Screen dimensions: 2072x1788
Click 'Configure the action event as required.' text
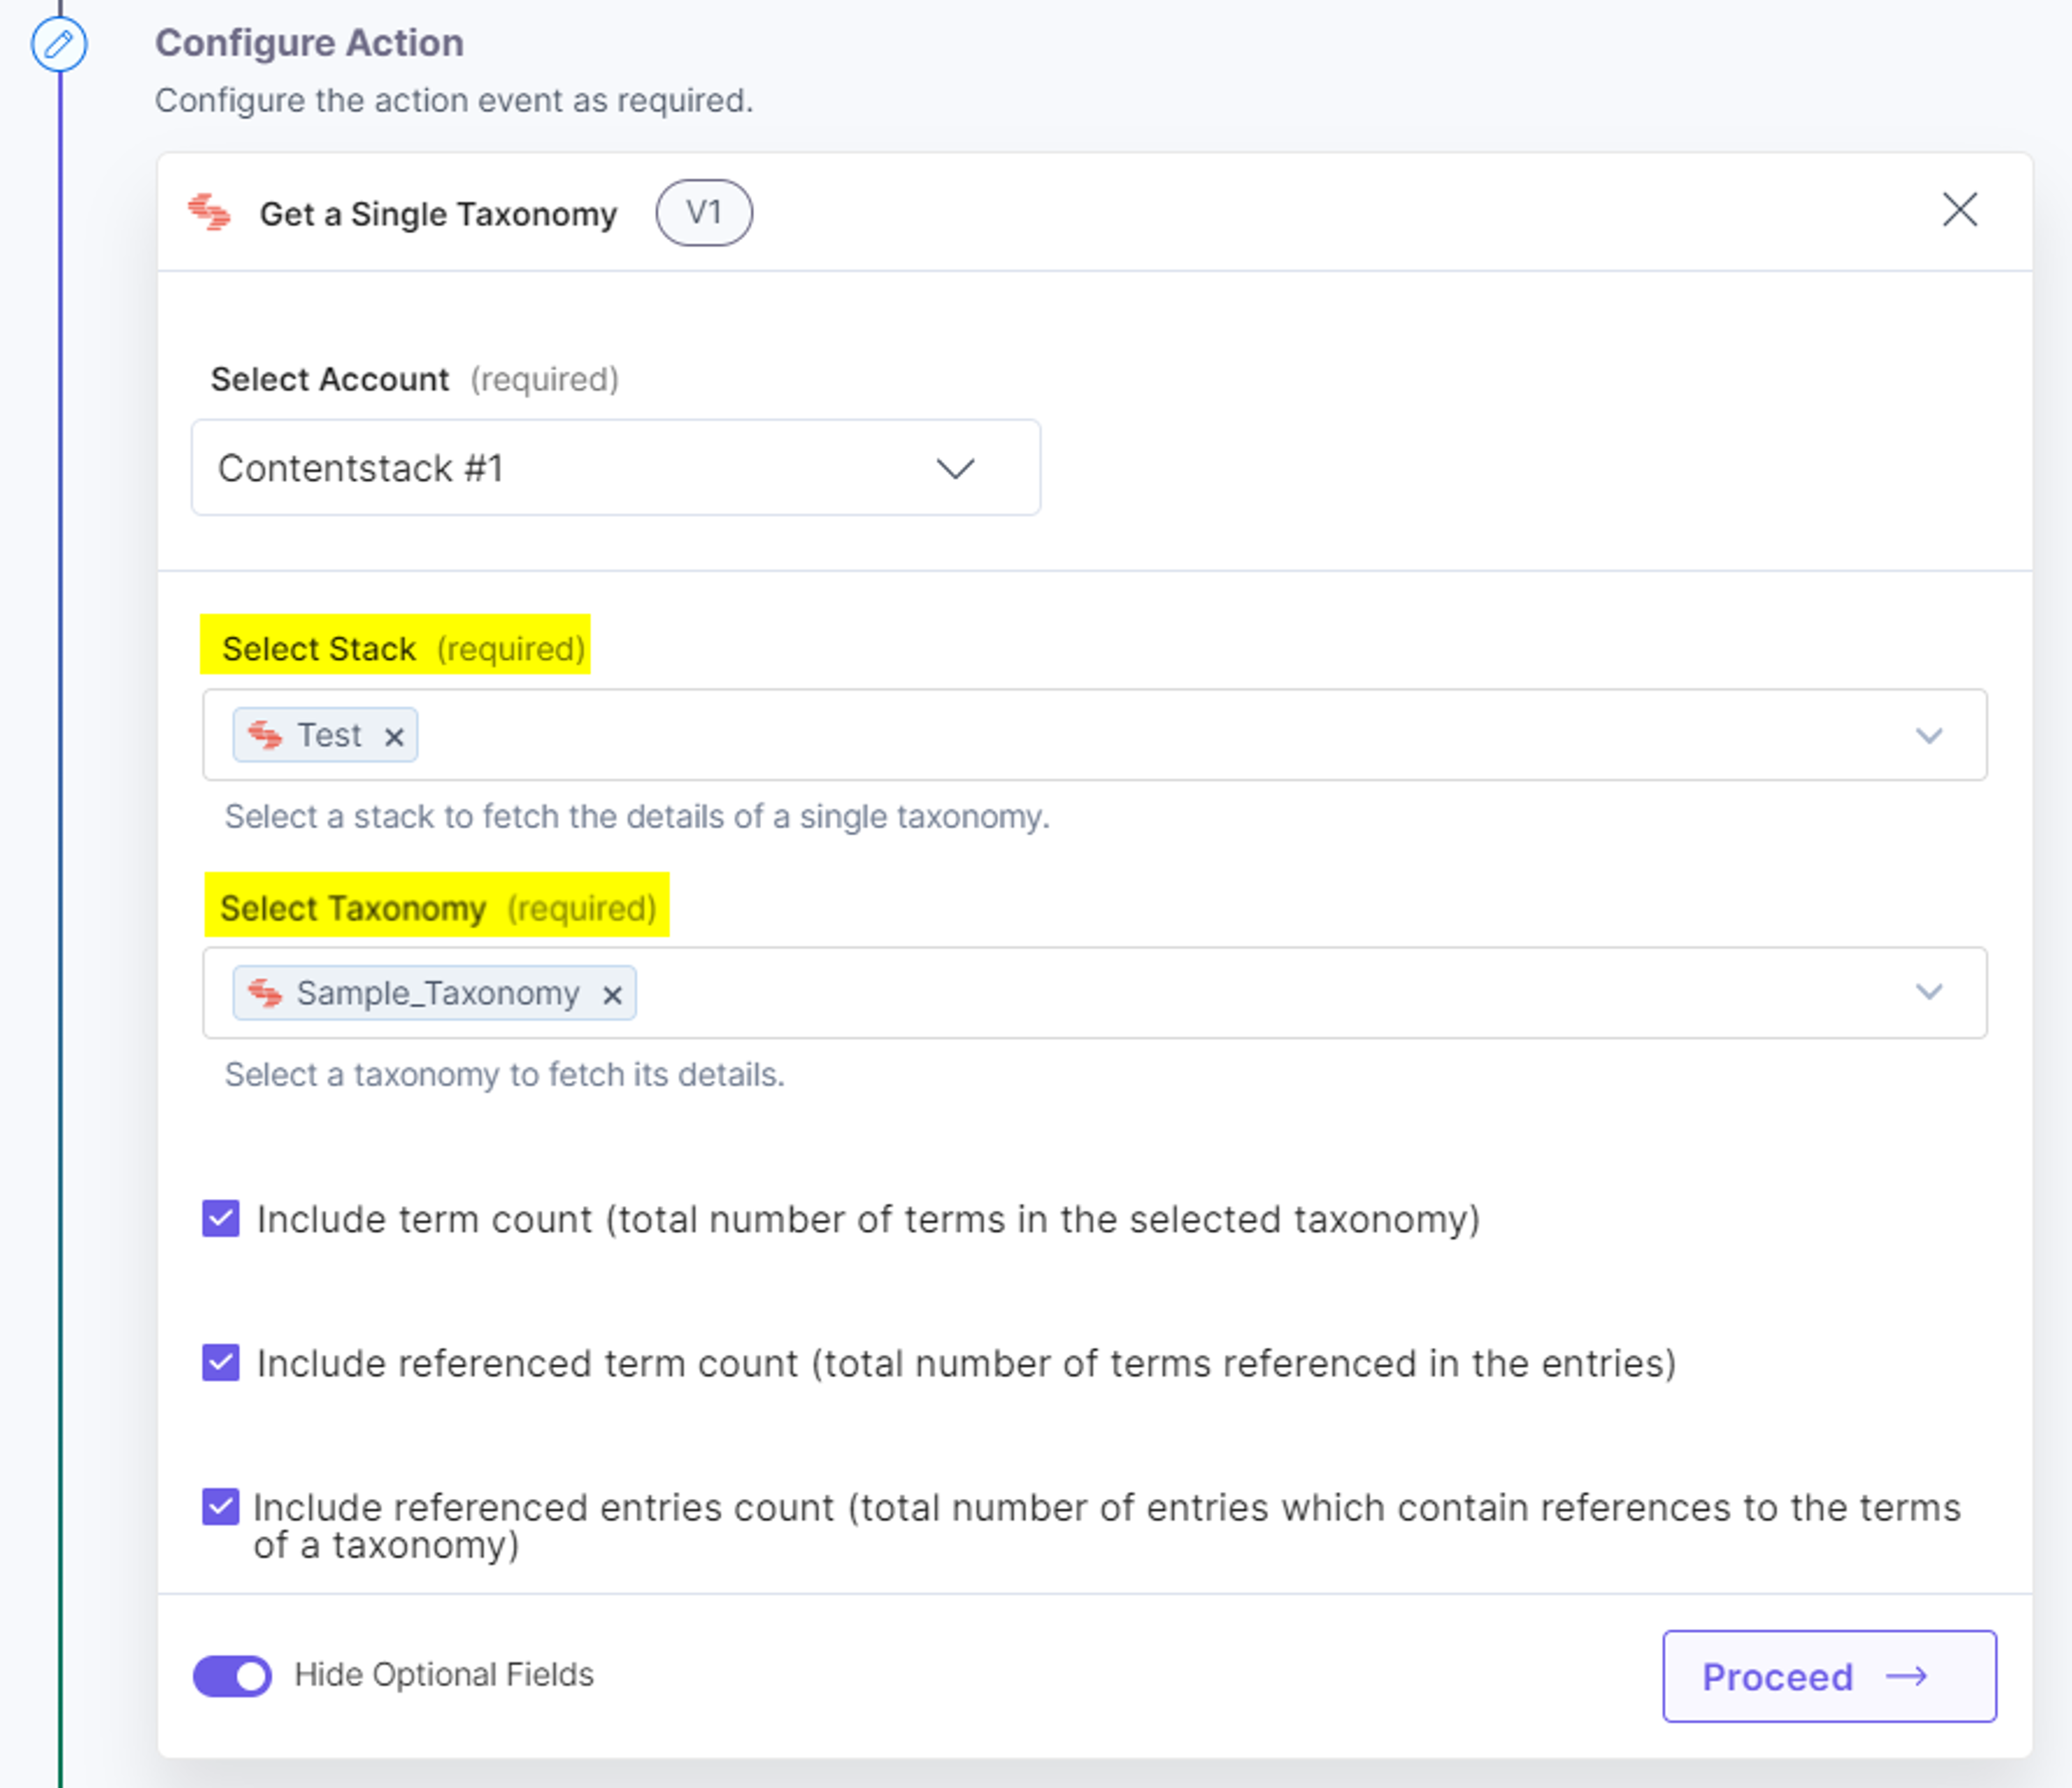[x=454, y=101]
